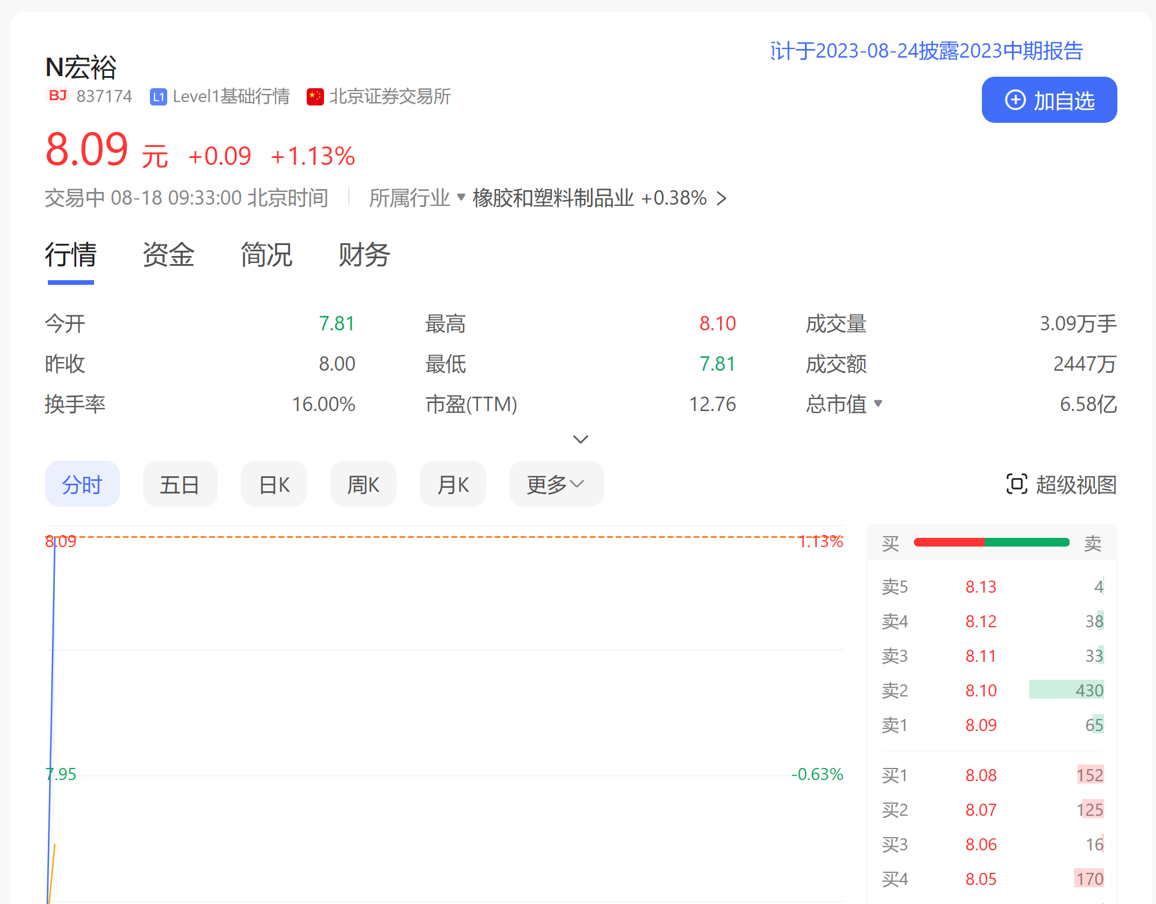Open the 2023中期报告 disclosure link

[927, 51]
